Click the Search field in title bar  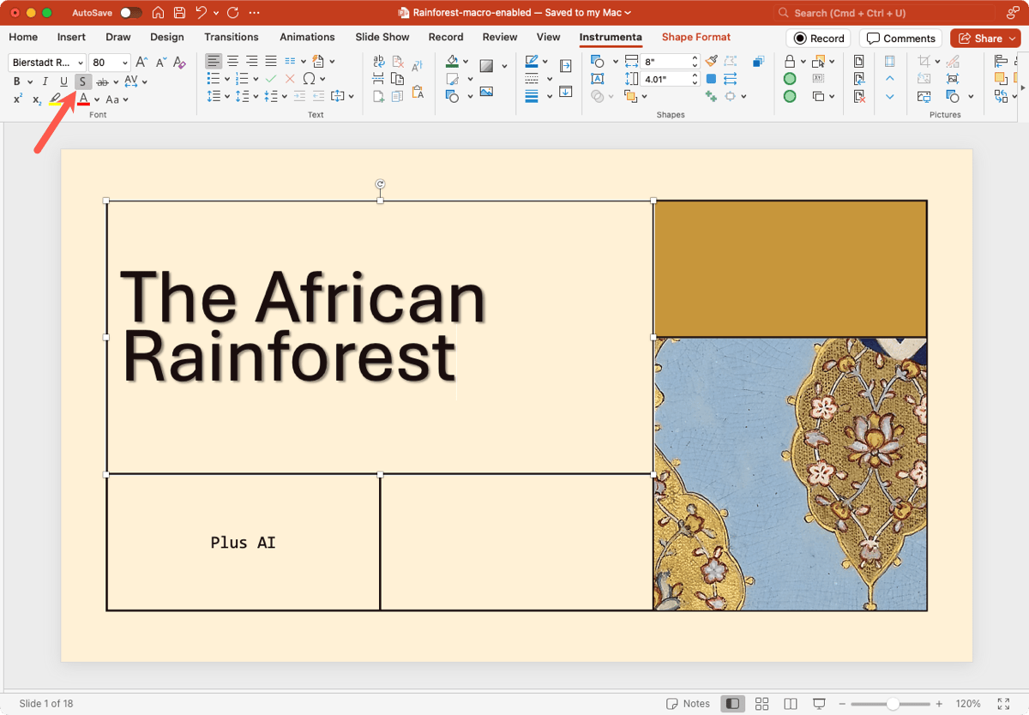click(x=884, y=13)
